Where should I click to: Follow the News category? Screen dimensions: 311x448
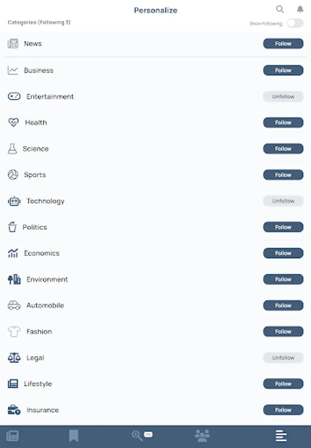tap(283, 44)
